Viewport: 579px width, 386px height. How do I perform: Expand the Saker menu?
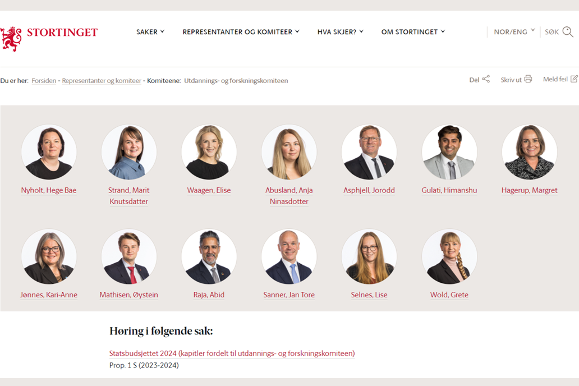(x=150, y=32)
